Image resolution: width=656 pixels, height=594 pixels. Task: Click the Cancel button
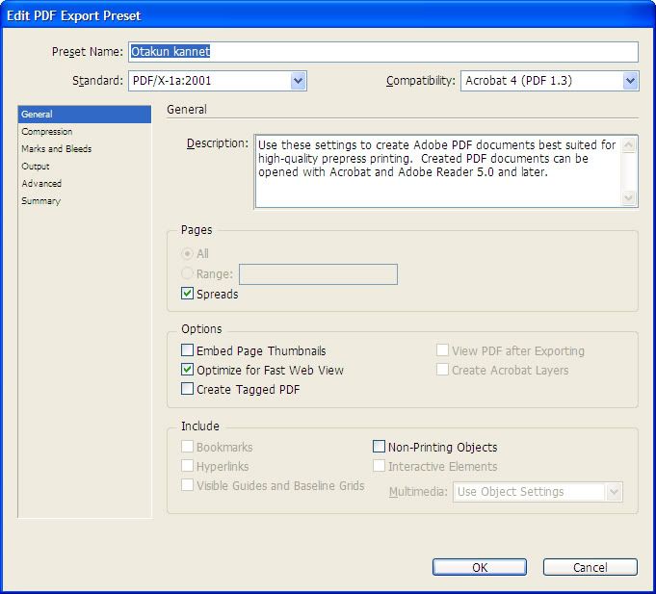(590, 567)
